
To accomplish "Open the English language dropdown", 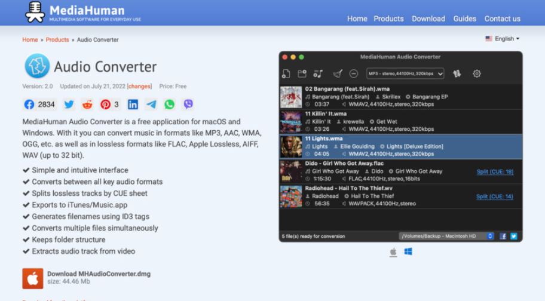I will point(502,39).
